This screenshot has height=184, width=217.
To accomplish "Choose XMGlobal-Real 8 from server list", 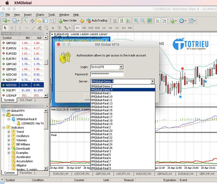I will point(123,165).
